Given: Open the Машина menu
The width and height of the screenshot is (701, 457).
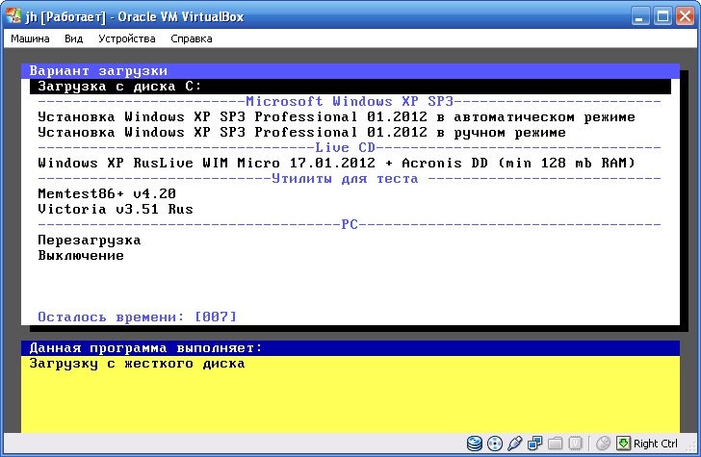Looking at the screenshot, I should coord(30,38).
